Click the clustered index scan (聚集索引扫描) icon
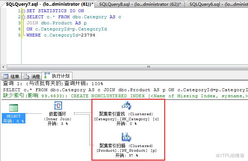248x161 pixels. [x=127, y=137]
